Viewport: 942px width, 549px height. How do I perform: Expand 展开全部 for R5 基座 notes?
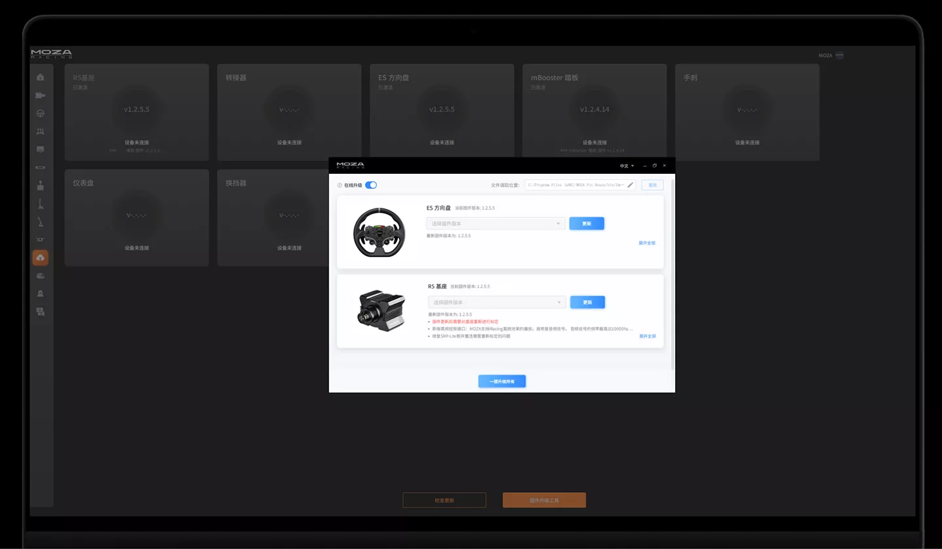pyautogui.click(x=648, y=336)
